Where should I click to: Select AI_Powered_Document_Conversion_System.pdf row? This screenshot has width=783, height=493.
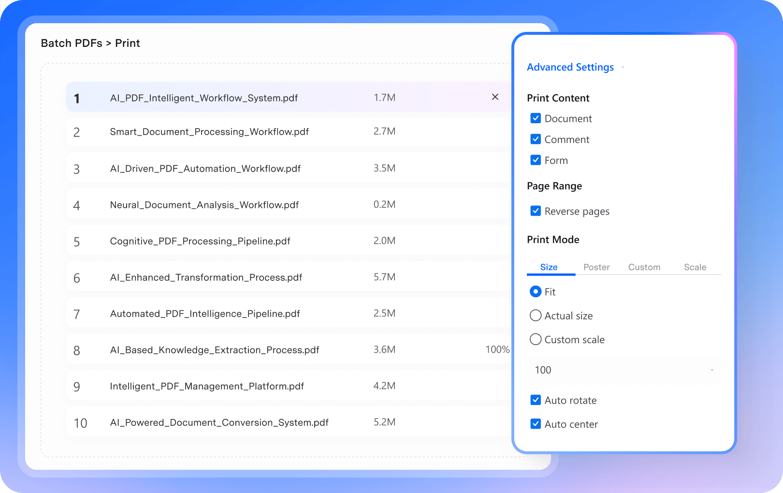click(x=288, y=422)
